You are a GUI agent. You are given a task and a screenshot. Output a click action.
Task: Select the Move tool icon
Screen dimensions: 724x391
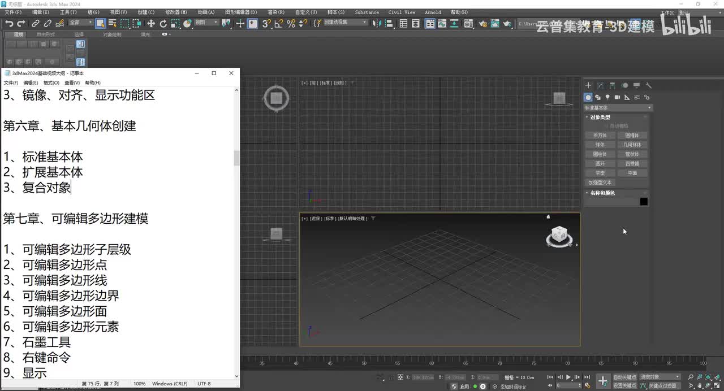pos(151,23)
